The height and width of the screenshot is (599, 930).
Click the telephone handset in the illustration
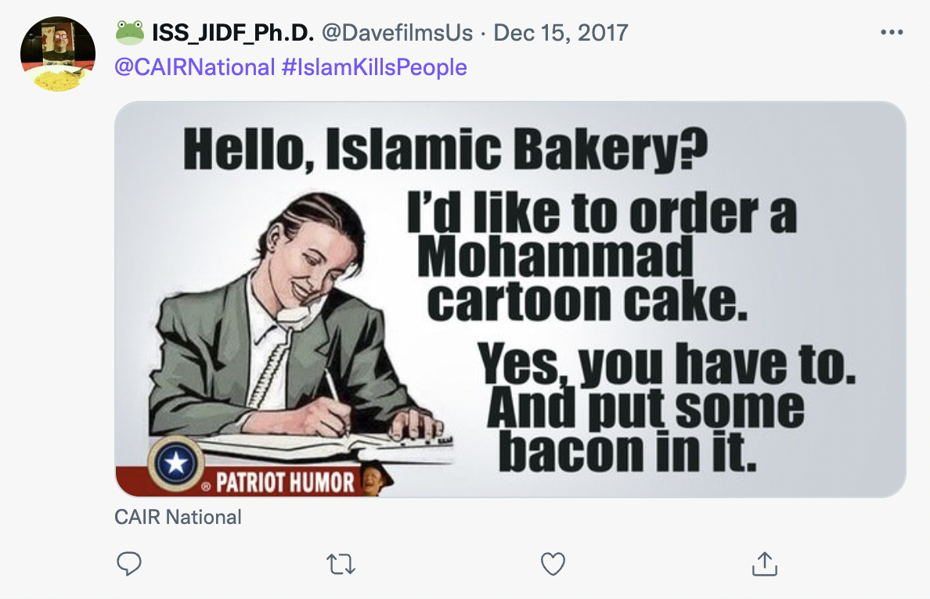tap(293, 315)
